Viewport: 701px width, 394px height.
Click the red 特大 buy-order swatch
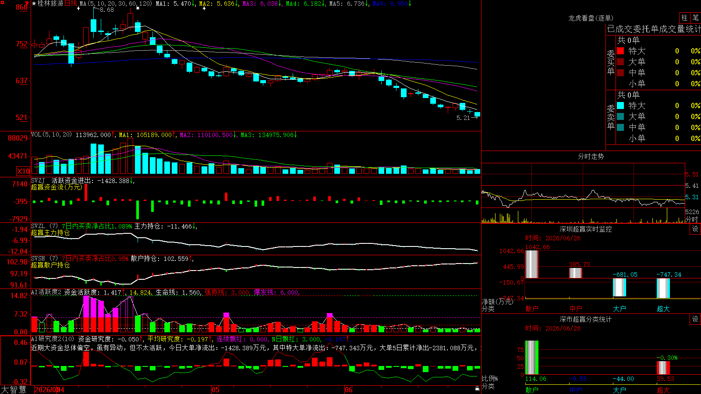click(x=620, y=51)
